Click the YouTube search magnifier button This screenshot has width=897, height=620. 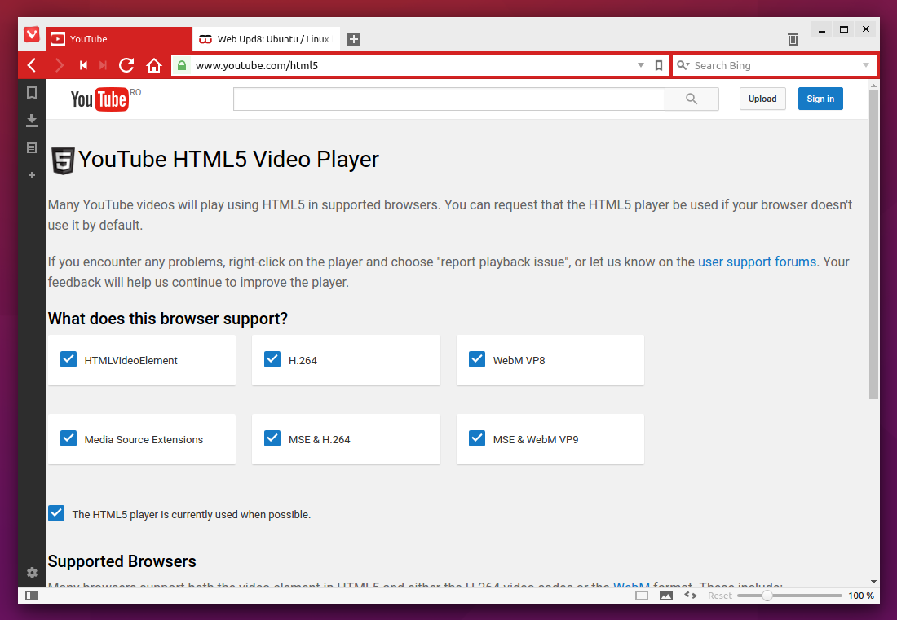point(692,99)
